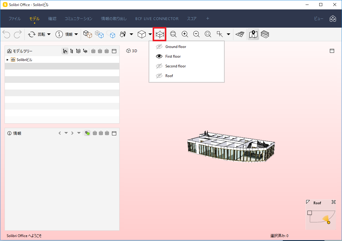
Task: Show the Roof via eye icon
Action: (159, 76)
